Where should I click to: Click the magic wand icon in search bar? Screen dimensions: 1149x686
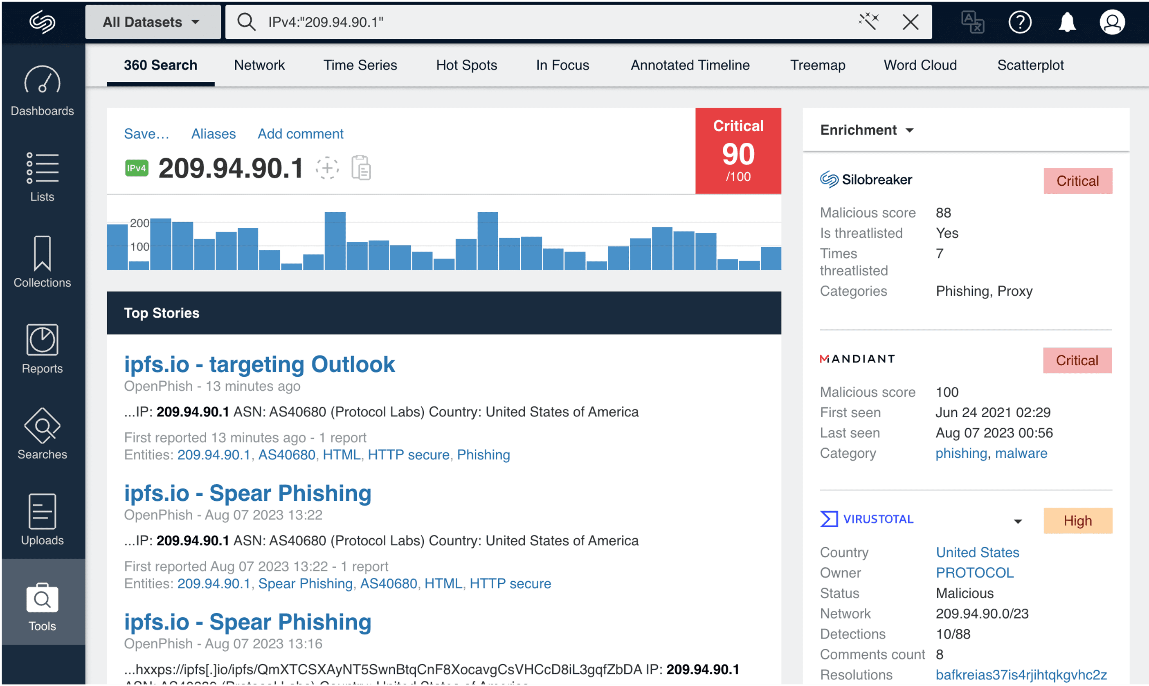pyautogui.click(x=869, y=21)
